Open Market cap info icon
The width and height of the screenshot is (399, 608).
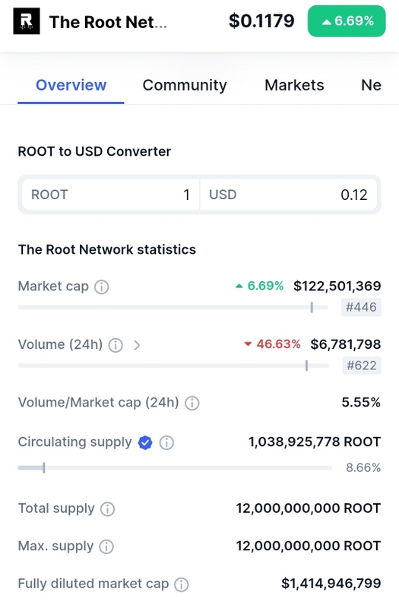pyautogui.click(x=102, y=287)
